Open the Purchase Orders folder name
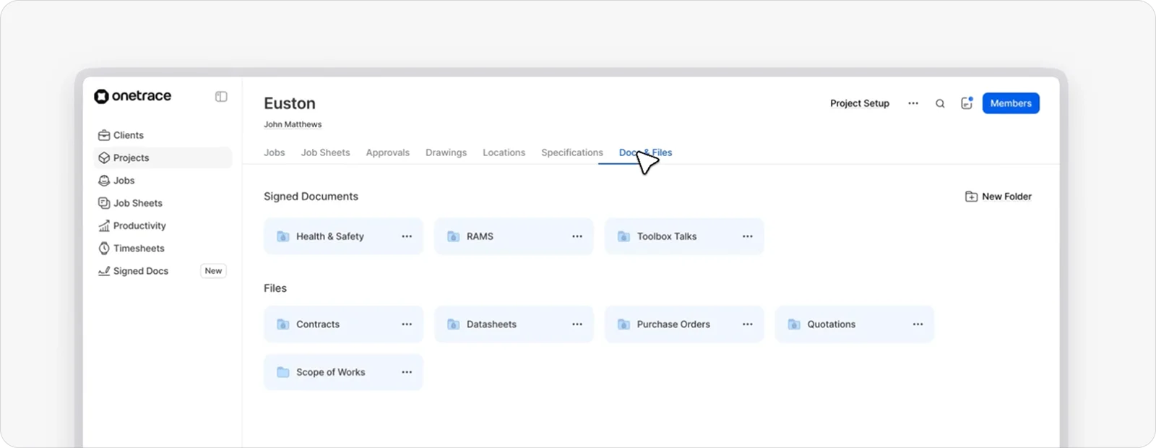The width and height of the screenshot is (1156, 448). click(673, 324)
